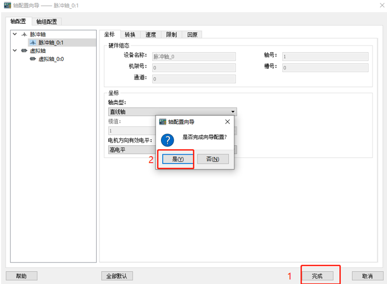Select 脉冲轴_0:1 in the tree
This screenshot has width=387, height=284.
pos(51,42)
